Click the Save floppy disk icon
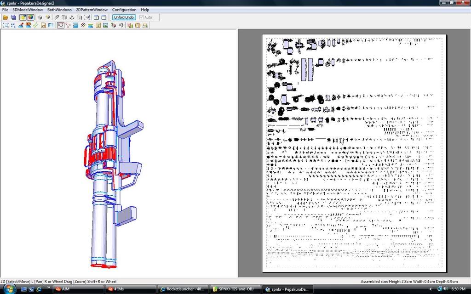The image size is (471, 294). click(13, 17)
